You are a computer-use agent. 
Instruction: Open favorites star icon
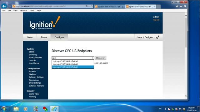(181, 6)
